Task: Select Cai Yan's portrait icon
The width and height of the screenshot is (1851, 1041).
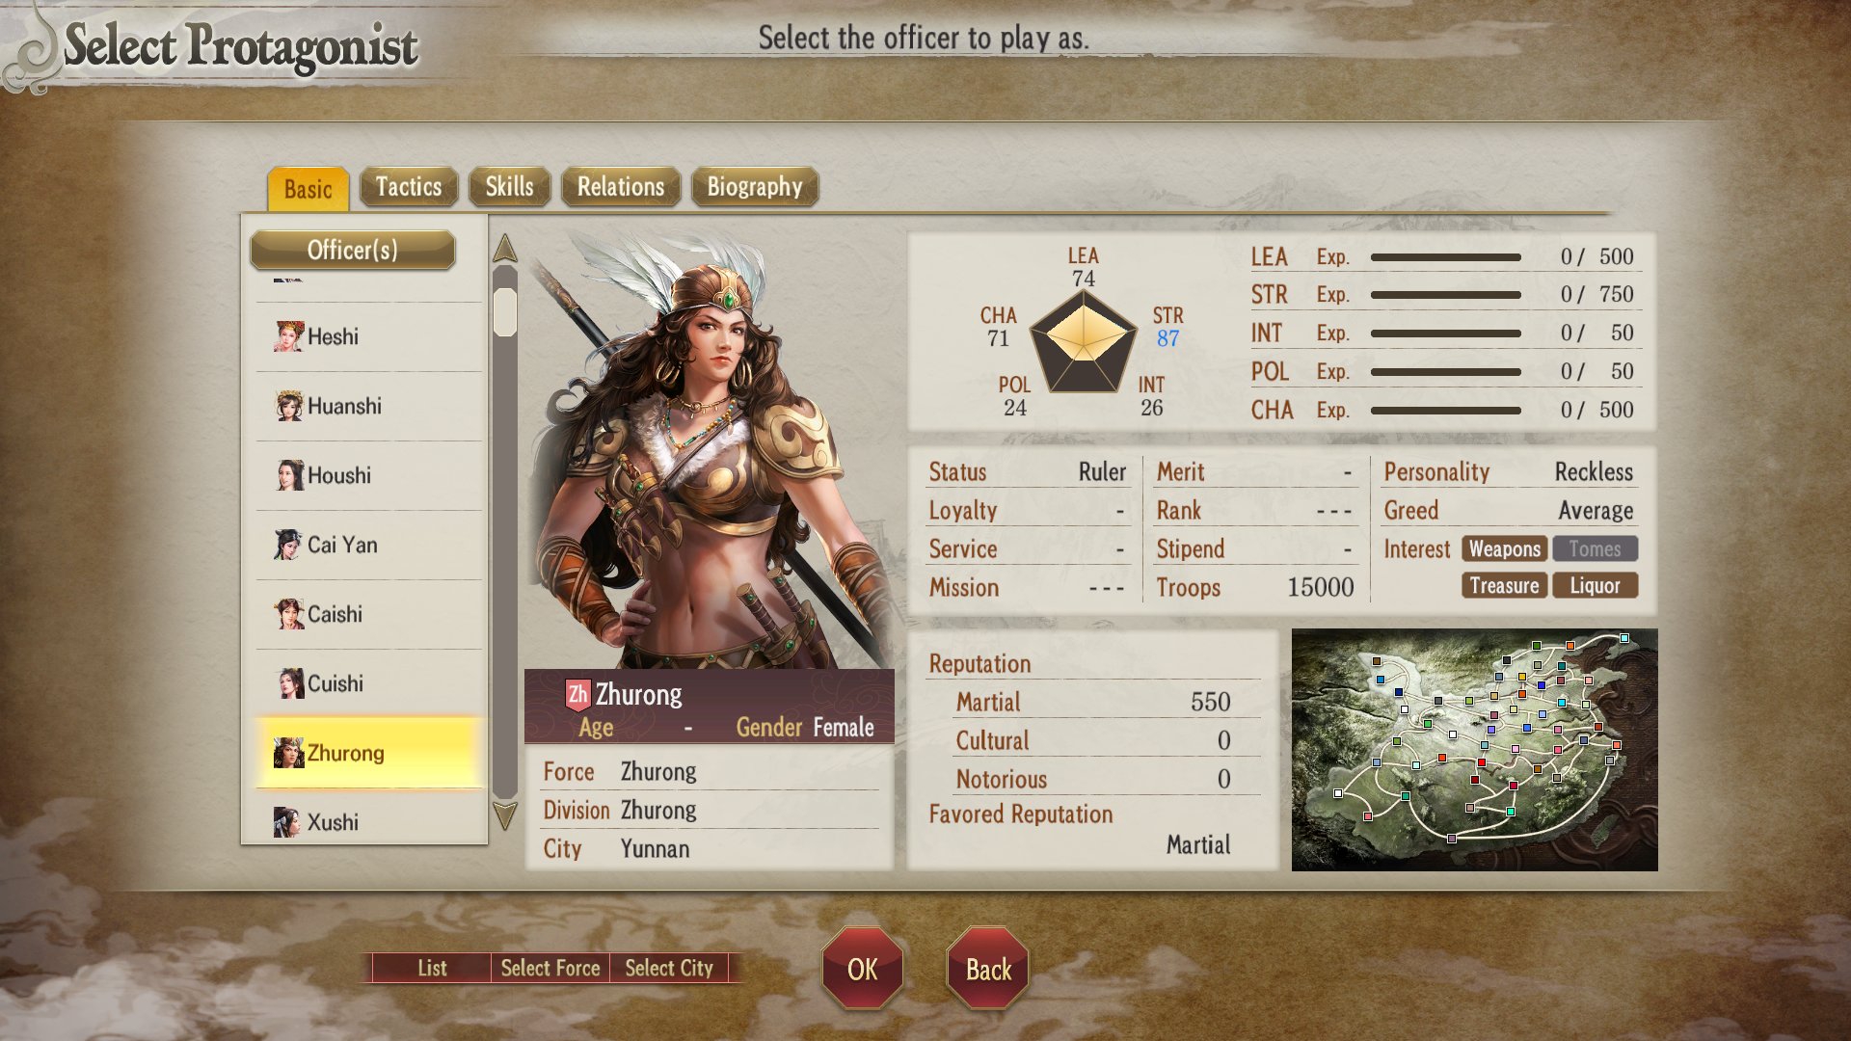Action: [x=288, y=545]
